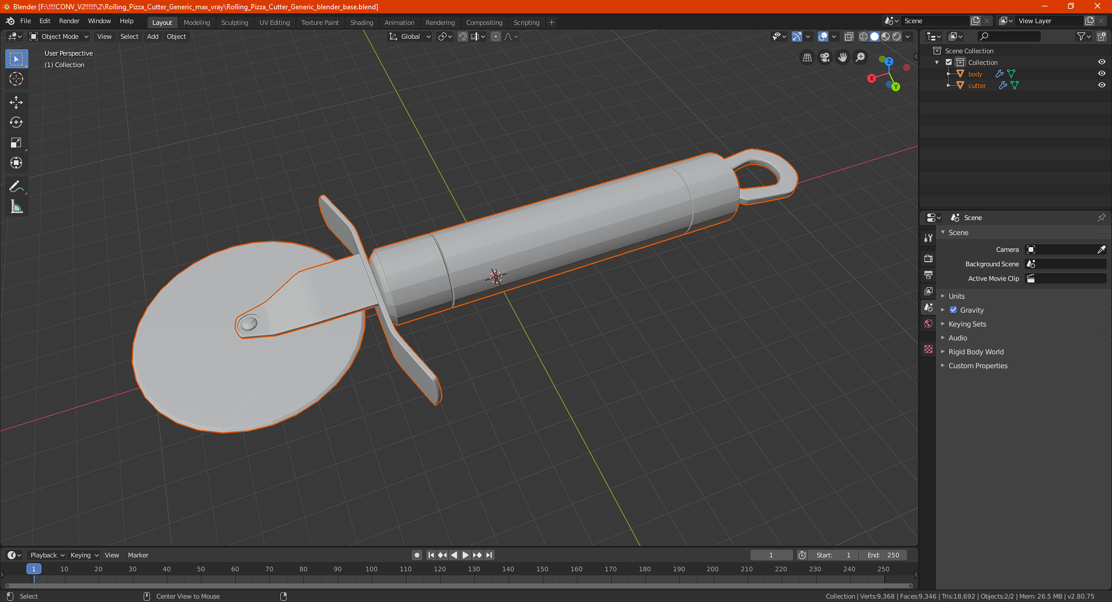Toggle X-ray mode
Image resolution: width=1112 pixels, height=602 pixels.
click(848, 36)
